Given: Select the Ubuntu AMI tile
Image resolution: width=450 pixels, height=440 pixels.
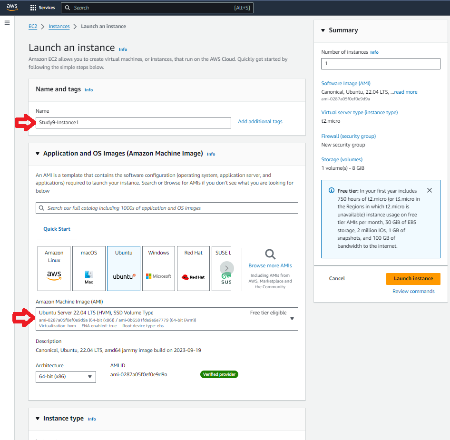Looking at the screenshot, I should 124,268.
